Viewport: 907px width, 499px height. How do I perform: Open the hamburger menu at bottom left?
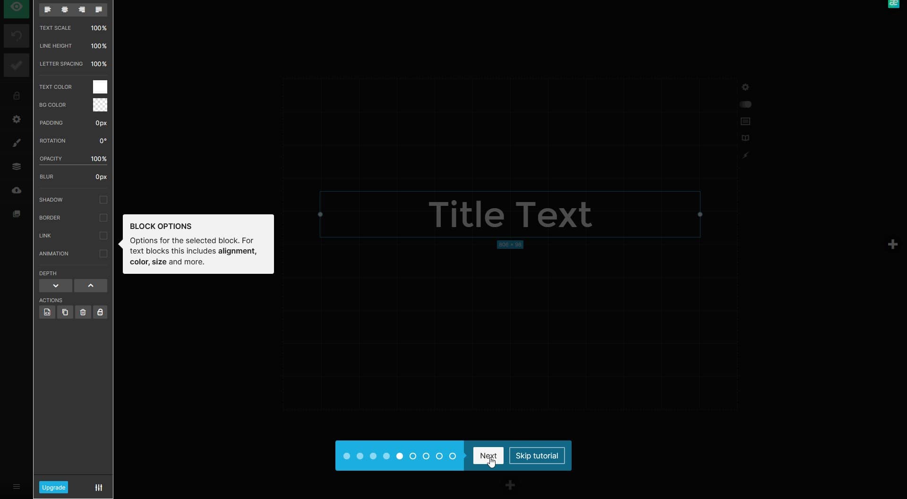pyautogui.click(x=17, y=487)
